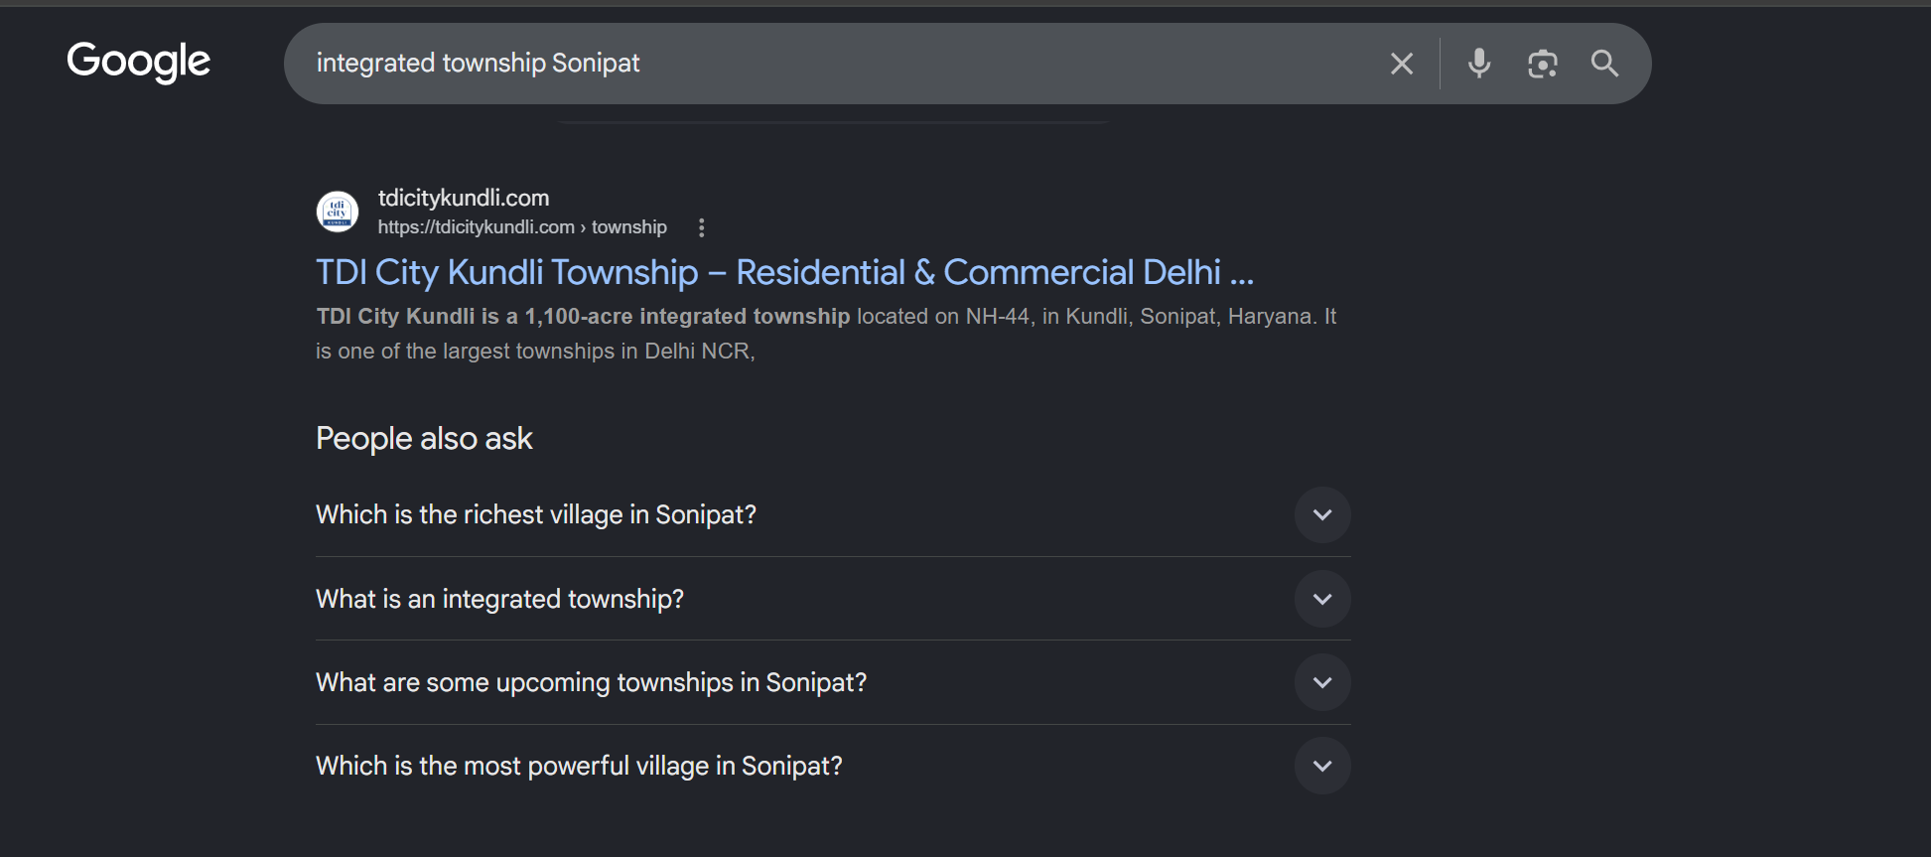The height and width of the screenshot is (857, 1931).
Task: Expand chevron for 'upcoming townships in Sonipat'
Action: (x=1322, y=682)
